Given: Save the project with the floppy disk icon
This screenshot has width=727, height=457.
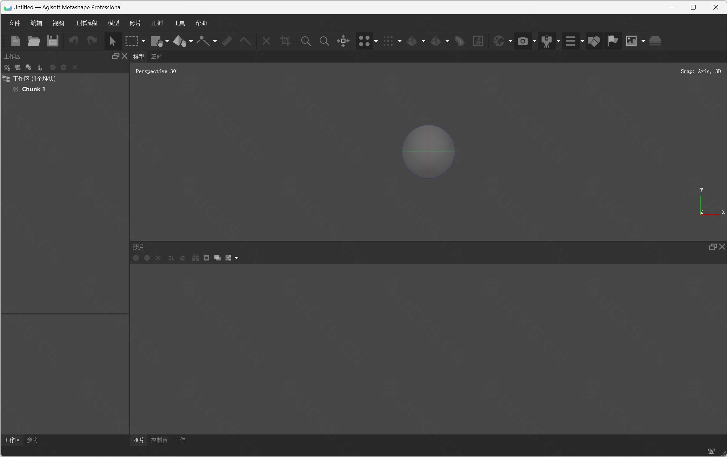Looking at the screenshot, I should click(x=52, y=41).
